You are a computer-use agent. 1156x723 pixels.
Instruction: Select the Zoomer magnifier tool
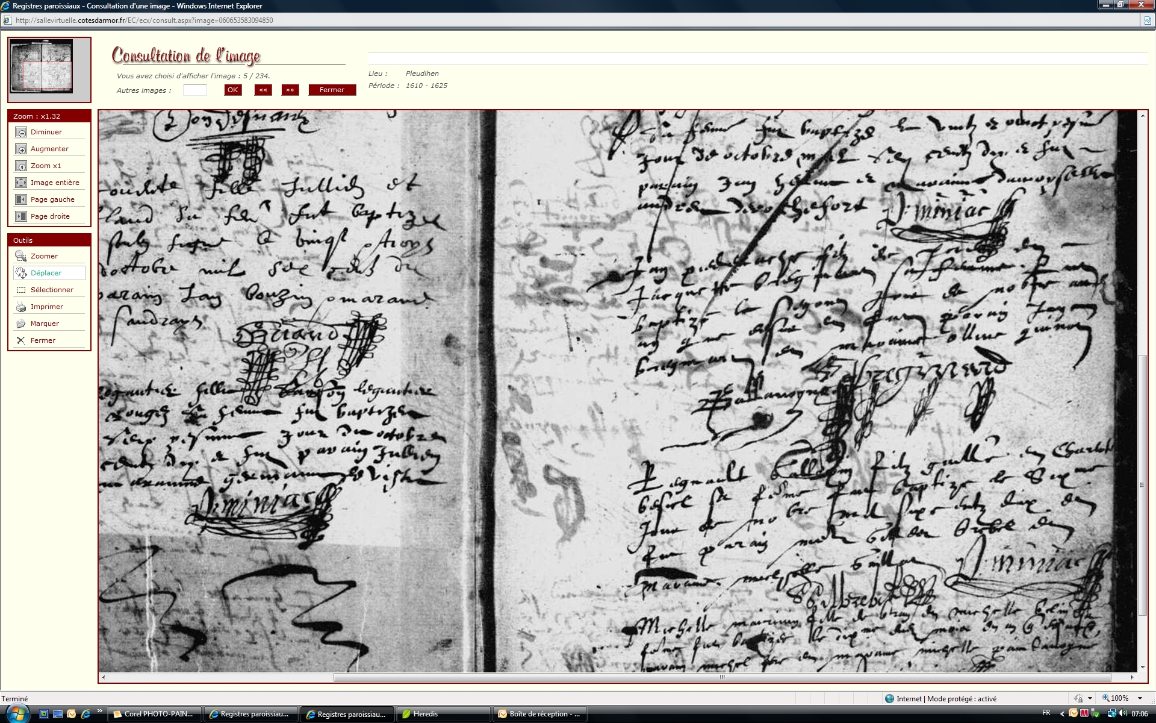(21, 256)
